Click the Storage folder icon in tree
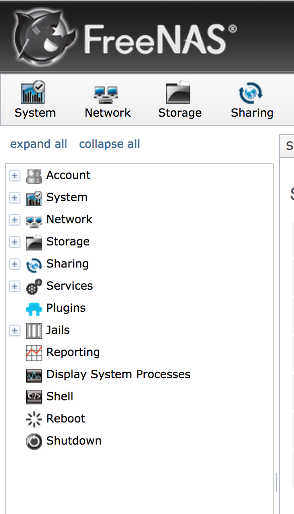This screenshot has height=514, width=294. tap(34, 242)
